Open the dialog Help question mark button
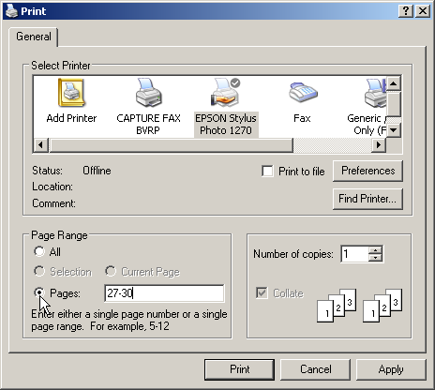Screen dimensions: 435x390 tap(406, 11)
